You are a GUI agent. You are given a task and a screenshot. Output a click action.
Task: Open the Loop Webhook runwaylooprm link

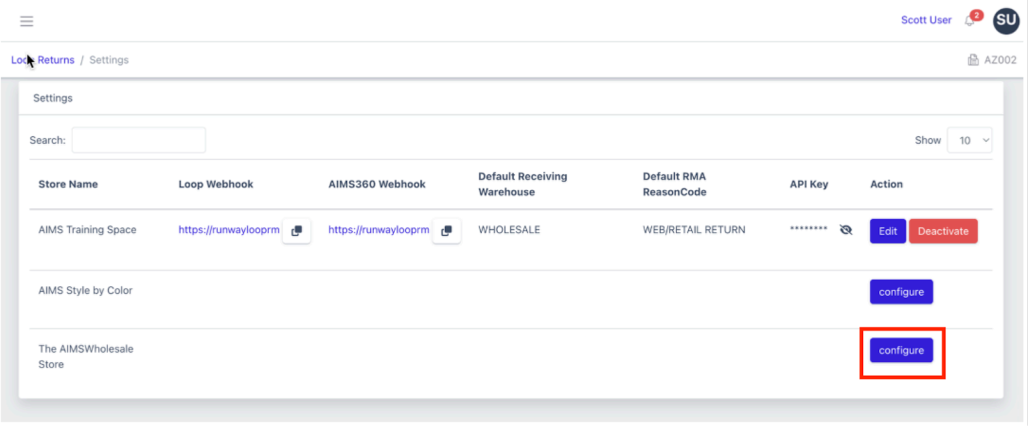point(229,229)
